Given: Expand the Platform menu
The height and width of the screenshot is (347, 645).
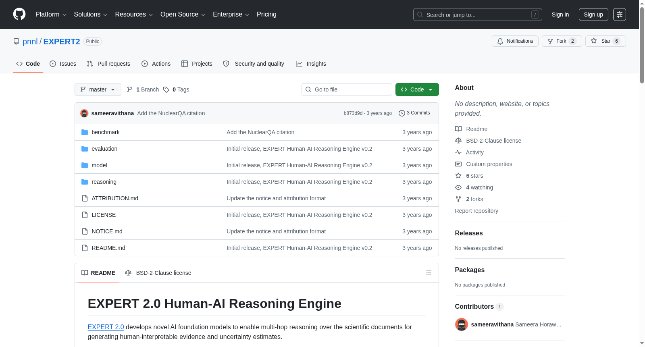Looking at the screenshot, I should coord(51,15).
